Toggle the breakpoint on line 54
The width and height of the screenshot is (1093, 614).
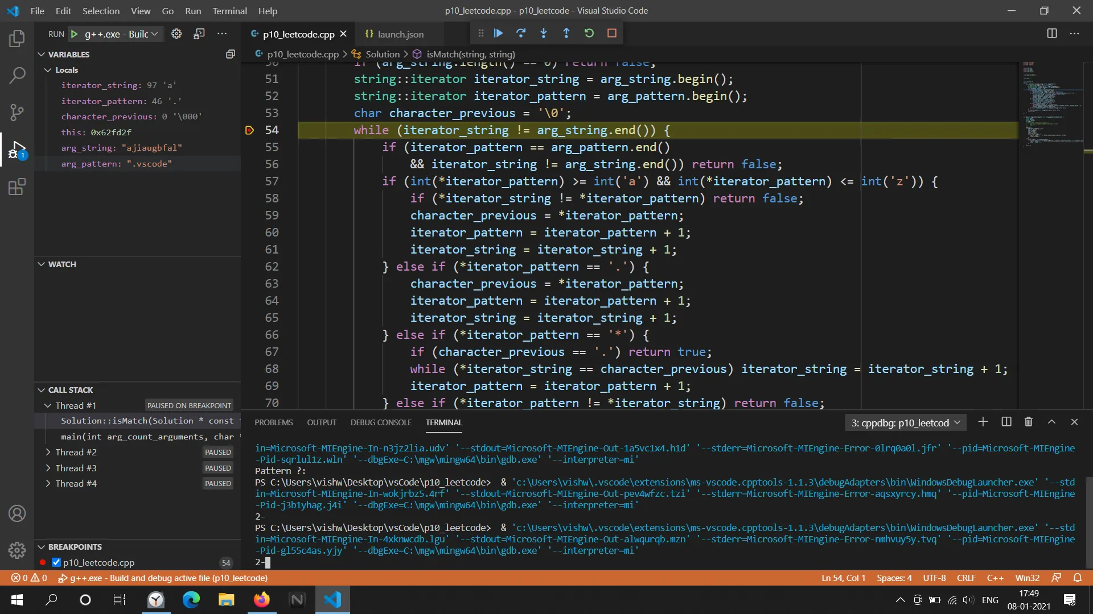coord(249,130)
